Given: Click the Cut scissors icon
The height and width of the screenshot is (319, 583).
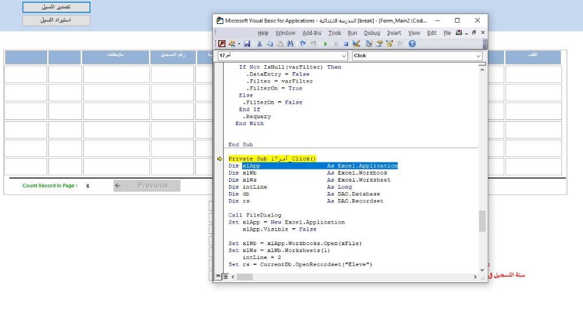Looking at the screenshot, I should pos(259,44).
